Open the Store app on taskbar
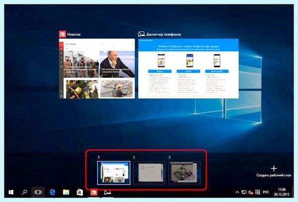 tap(80, 192)
